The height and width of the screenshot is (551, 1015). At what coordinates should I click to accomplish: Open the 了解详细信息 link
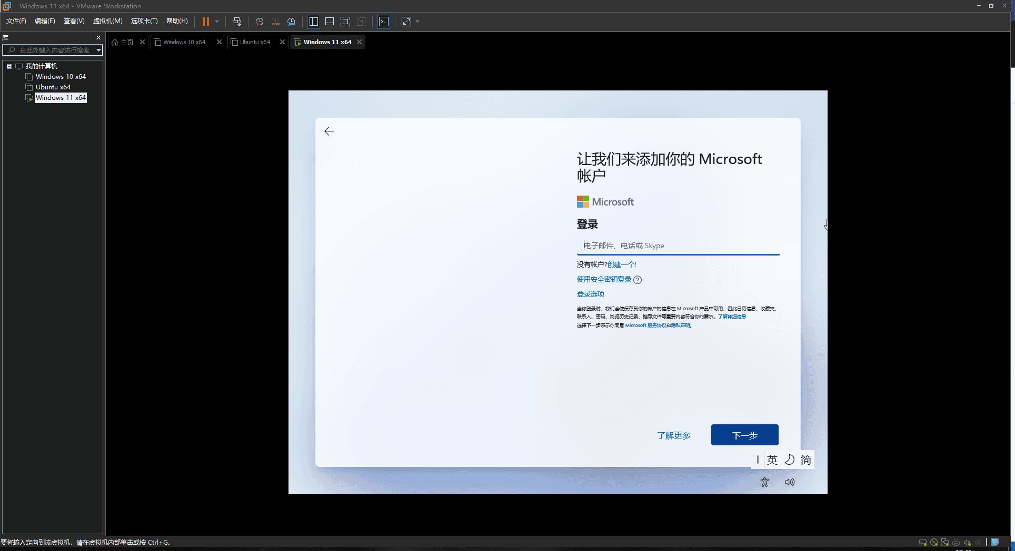tap(732, 317)
